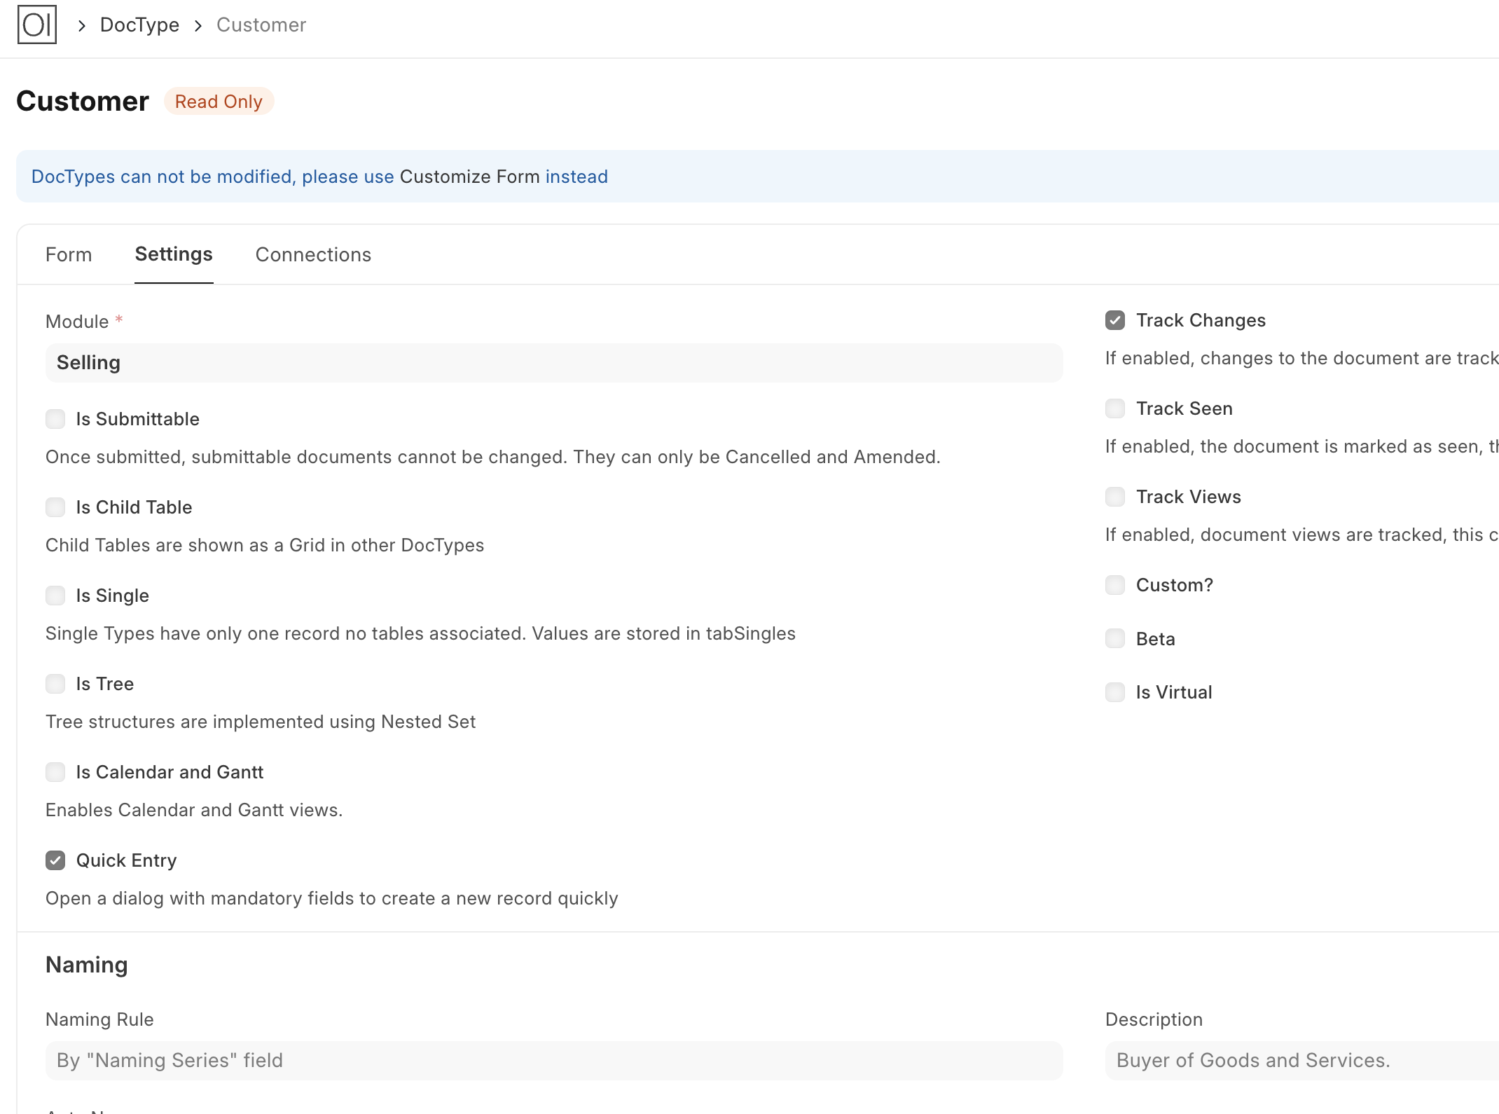
Task: Click 'Child Tables are shown as a Grid' description
Action: 265,545
